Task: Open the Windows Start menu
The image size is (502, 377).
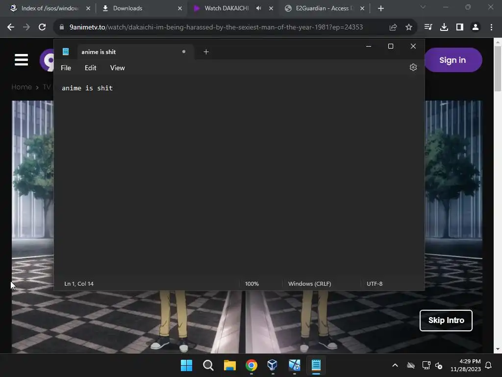Action: tap(186, 365)
